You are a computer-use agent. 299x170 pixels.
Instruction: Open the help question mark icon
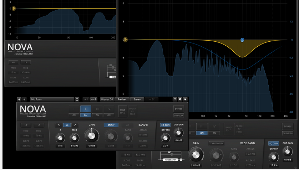coord(175,99)
